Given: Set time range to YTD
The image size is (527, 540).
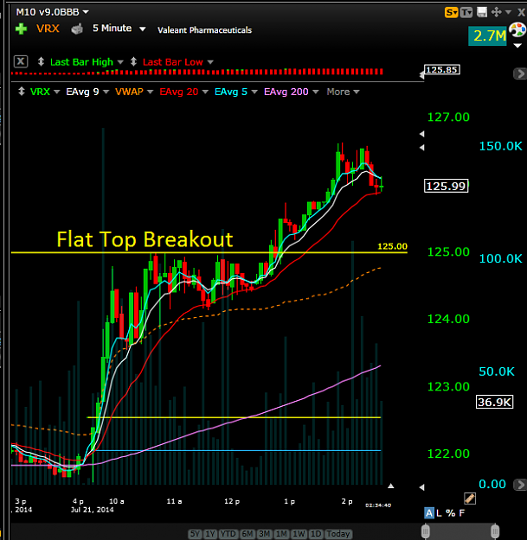Looking at the screenshot, I should (228, 534).
